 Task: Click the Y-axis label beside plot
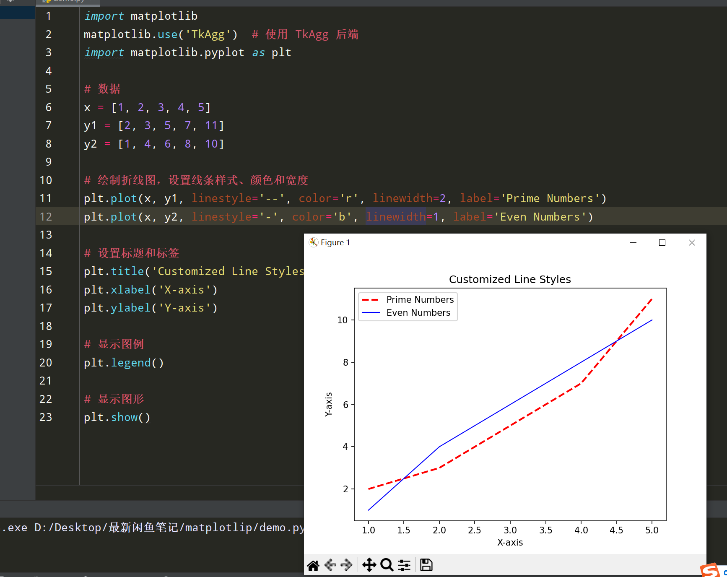pyautogui.click(x=328, y=404)
